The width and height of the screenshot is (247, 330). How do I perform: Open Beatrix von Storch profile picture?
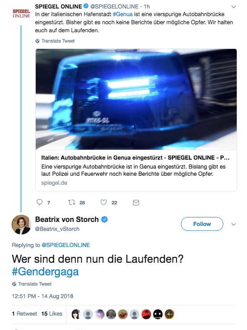21,224
